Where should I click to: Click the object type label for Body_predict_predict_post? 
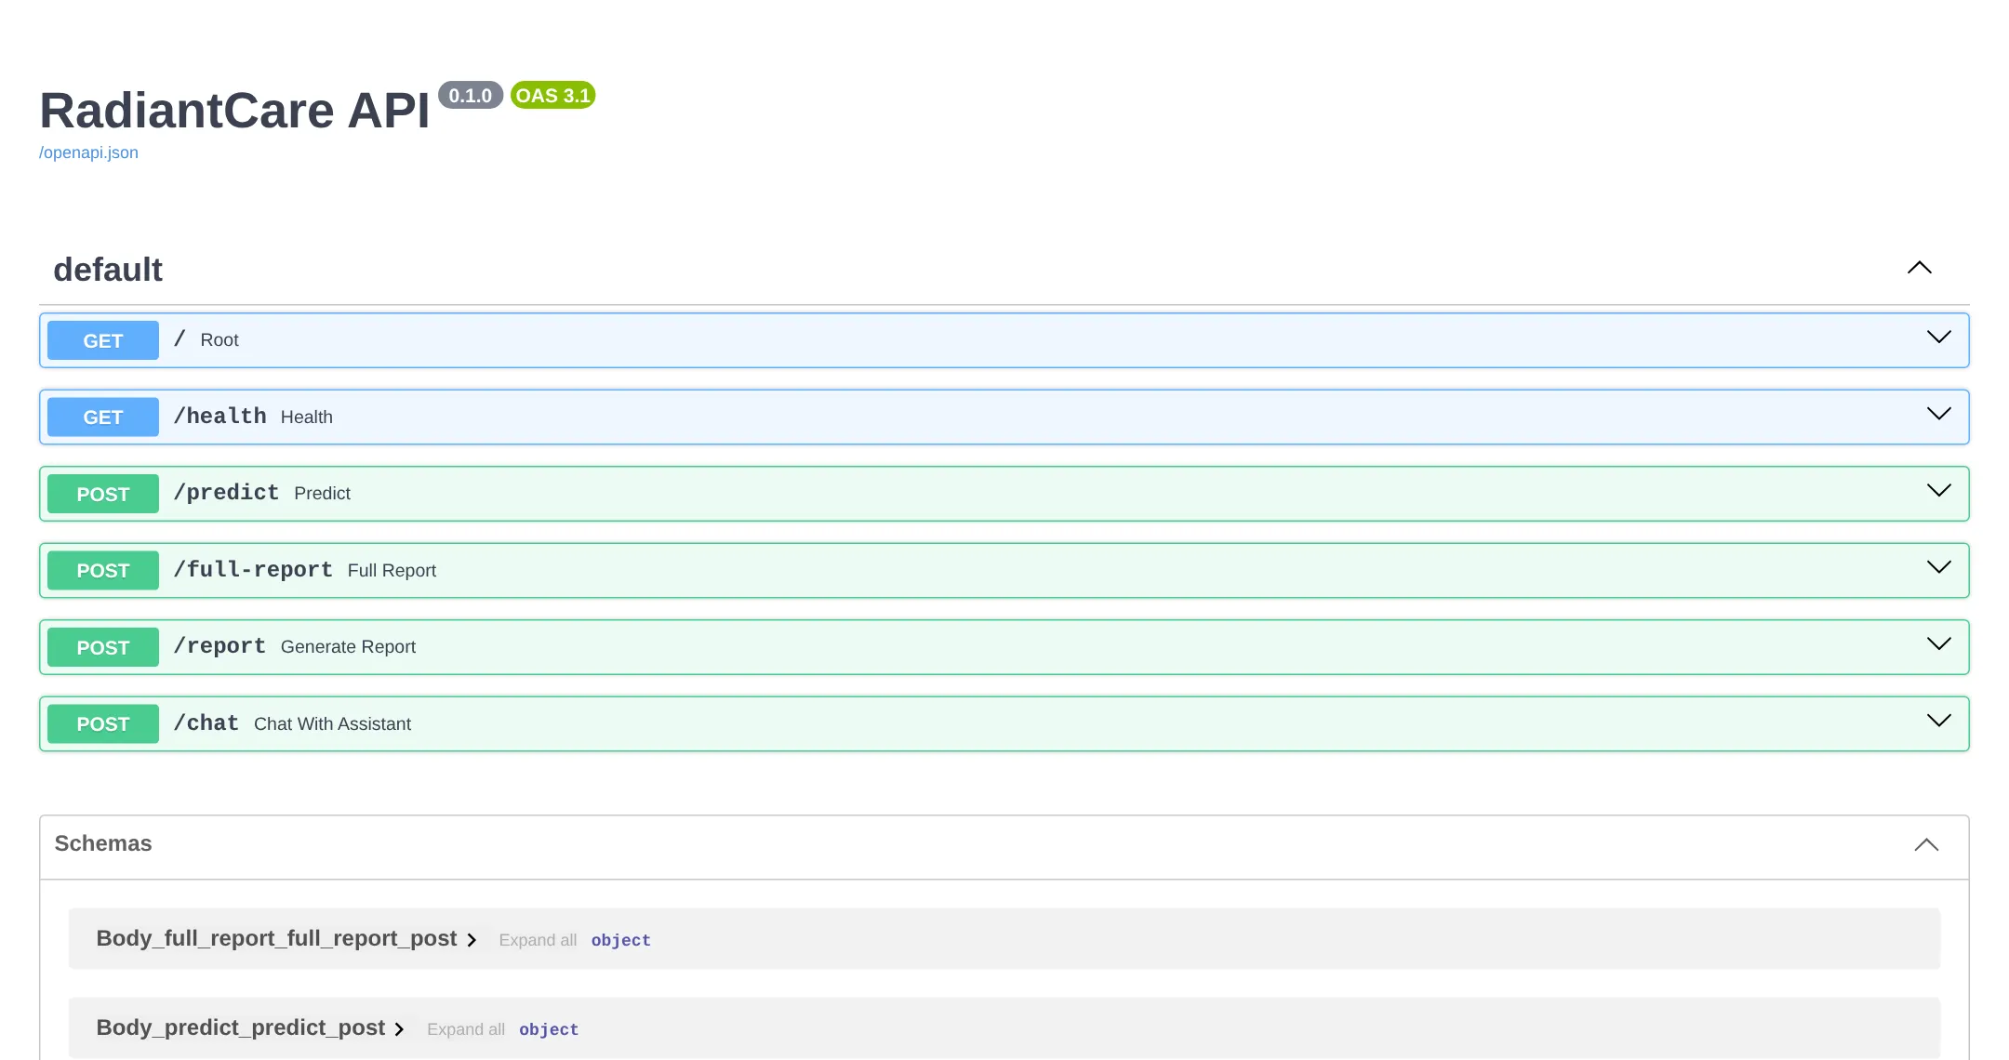click(x=549, y=1029)
